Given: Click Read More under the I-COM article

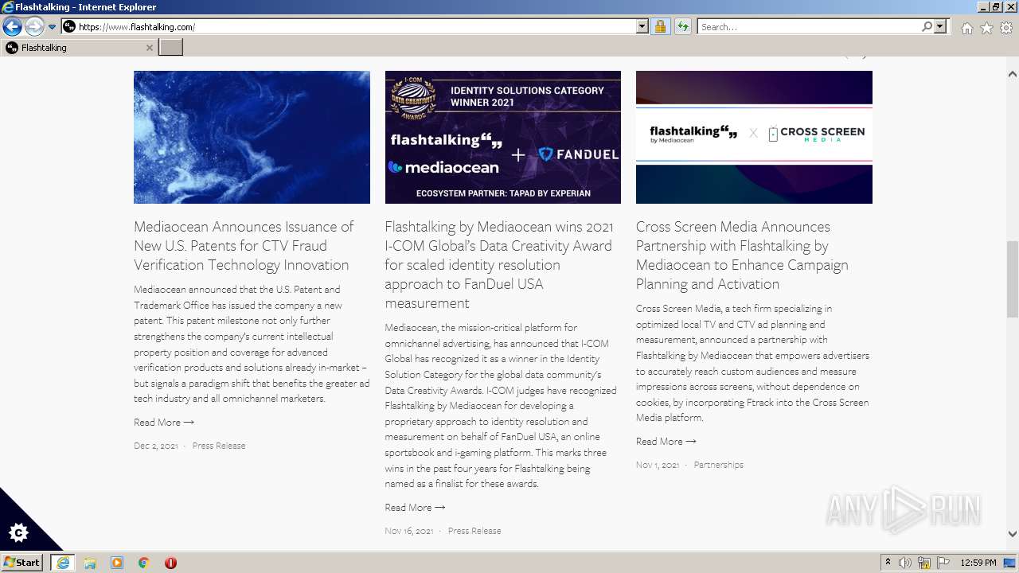Looking at the screenshot, I should (415, 508).
